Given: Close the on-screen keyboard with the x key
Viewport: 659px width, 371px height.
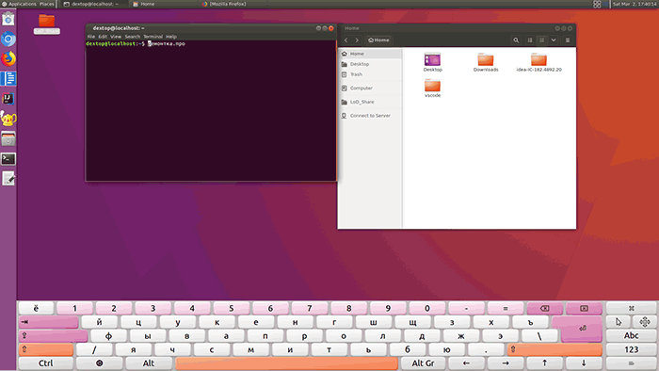Looking at the screenshot, I should tap(632, 309).
